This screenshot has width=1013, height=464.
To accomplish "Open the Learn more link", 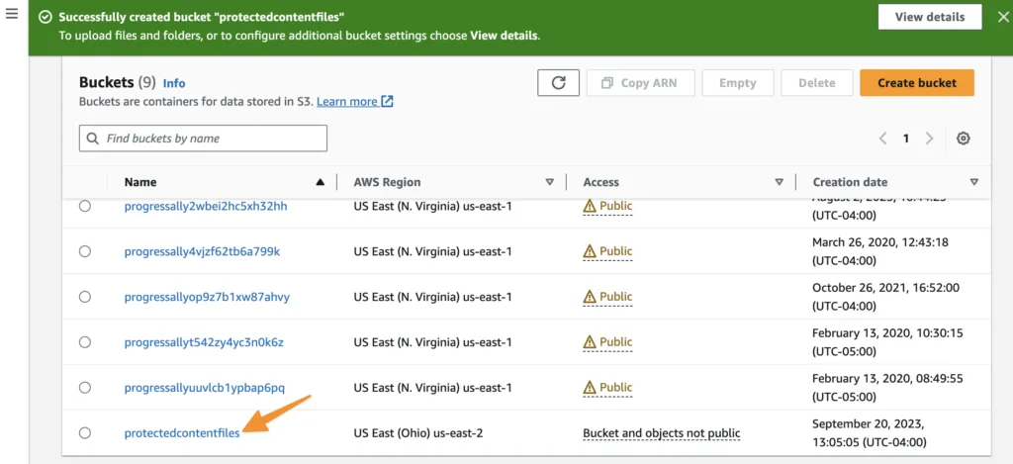I will point(355,102).
